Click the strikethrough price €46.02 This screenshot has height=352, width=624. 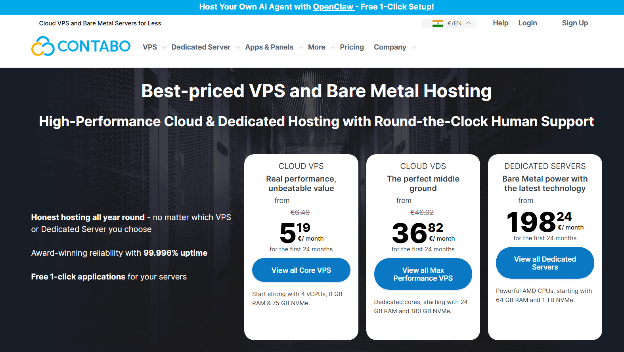(422, 212)
